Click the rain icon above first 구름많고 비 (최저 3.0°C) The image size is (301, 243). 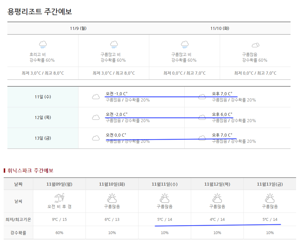(x=114, y=45)
